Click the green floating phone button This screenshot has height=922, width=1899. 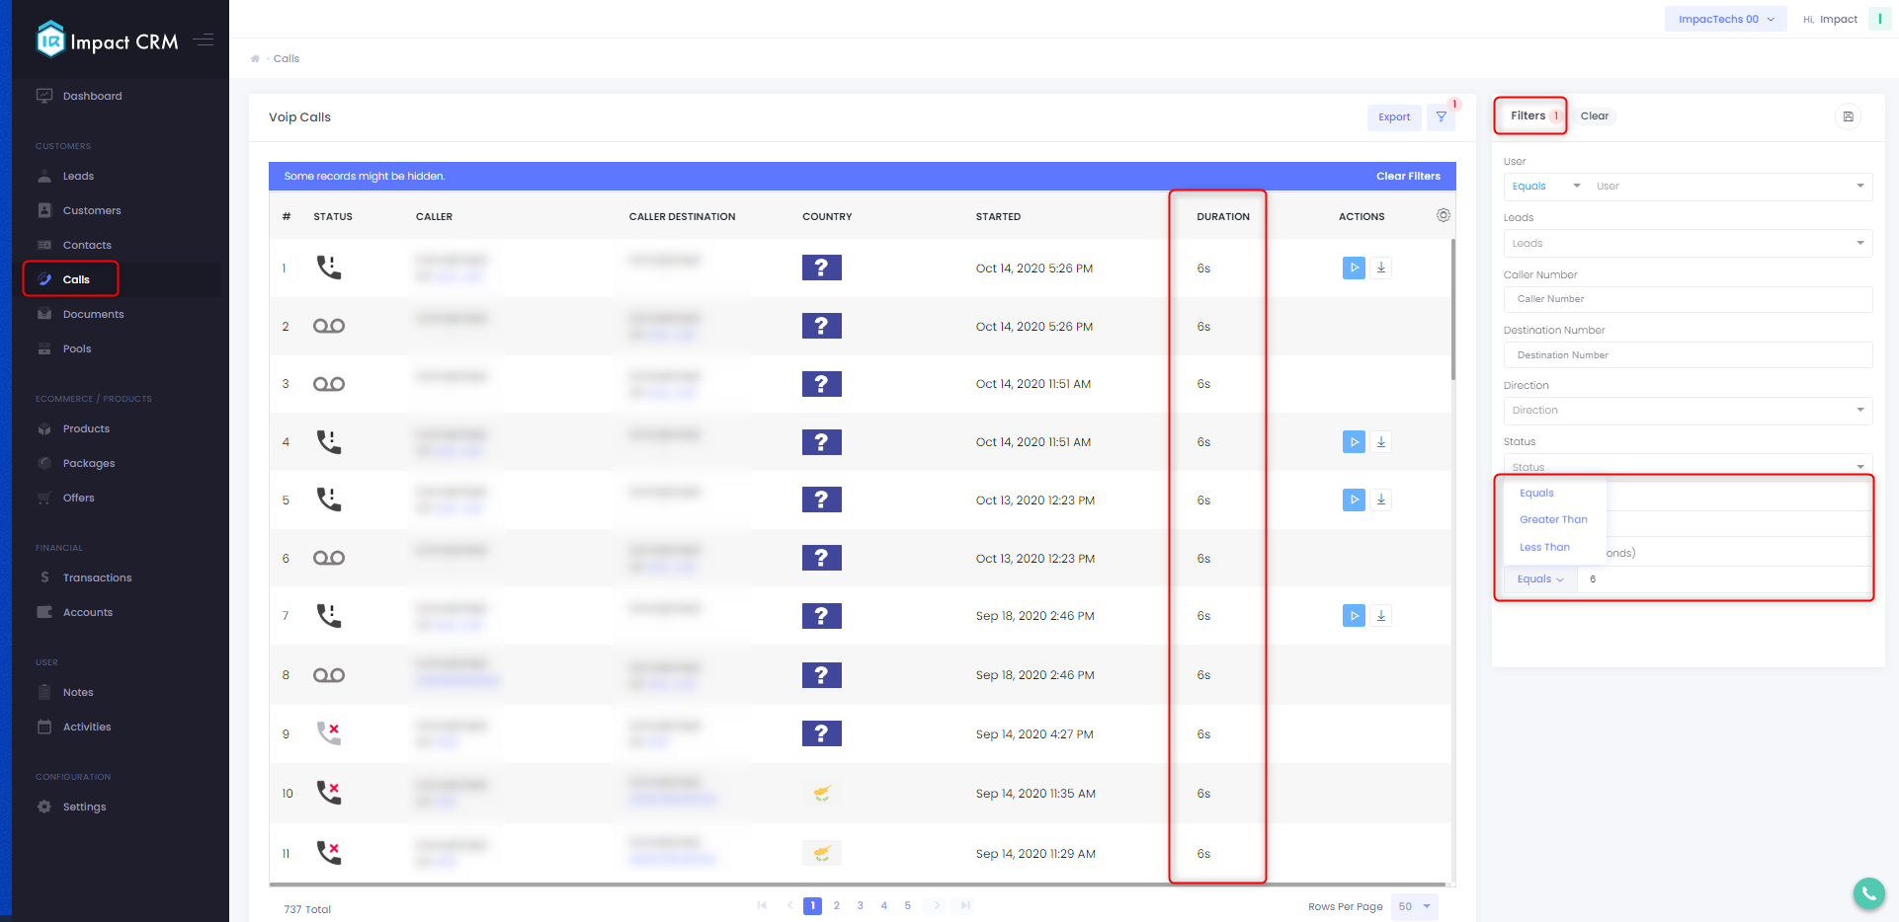pyautogui.click(x=1868, y=893)
